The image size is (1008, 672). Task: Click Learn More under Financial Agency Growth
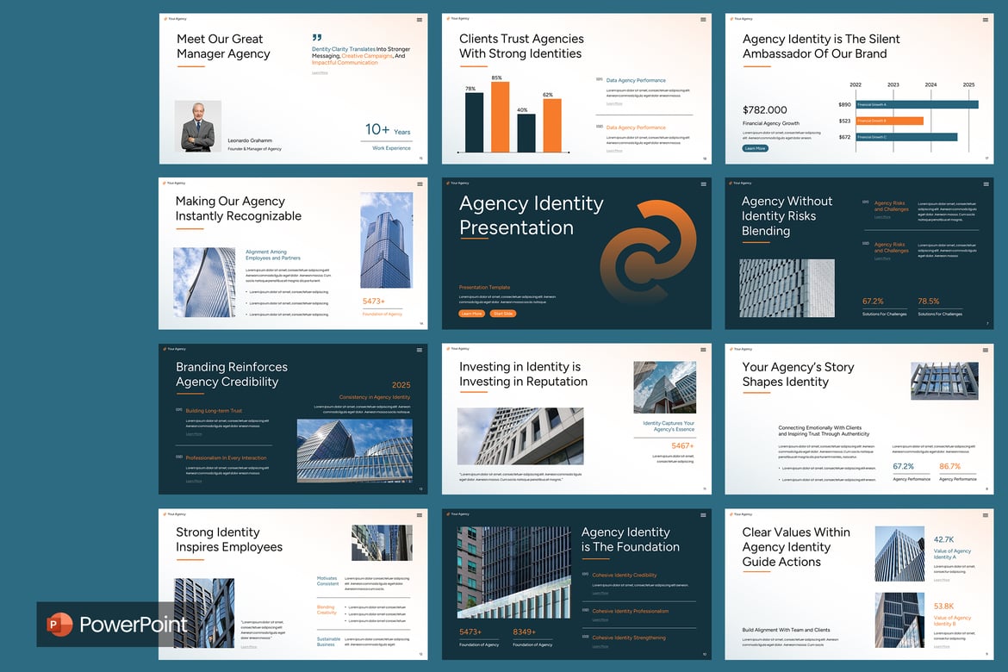(756, 148)
